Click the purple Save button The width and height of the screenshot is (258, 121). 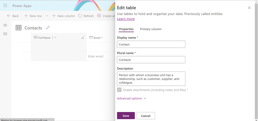click(x=126, y=116)
